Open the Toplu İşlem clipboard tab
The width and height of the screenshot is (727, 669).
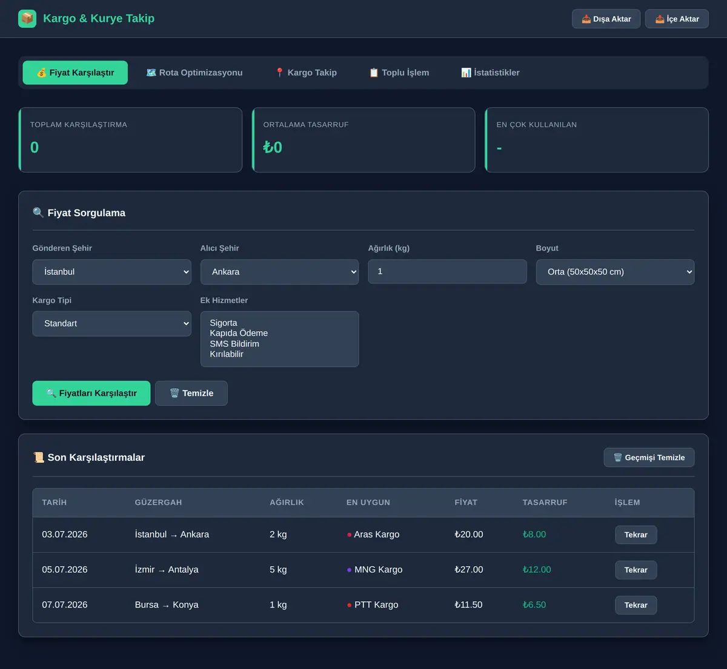click(399, 73)
